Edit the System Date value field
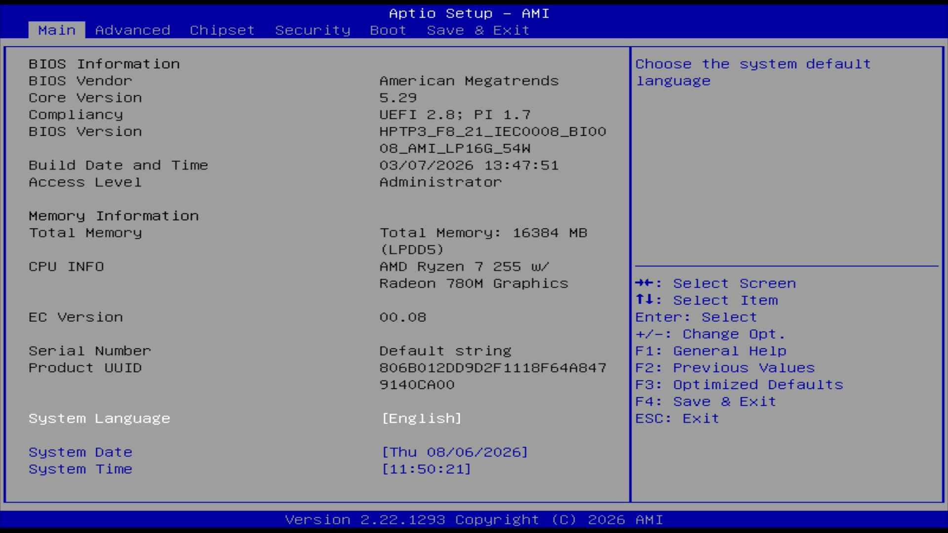The width and height of the screenshot is (948, 533). pos(455,452)
